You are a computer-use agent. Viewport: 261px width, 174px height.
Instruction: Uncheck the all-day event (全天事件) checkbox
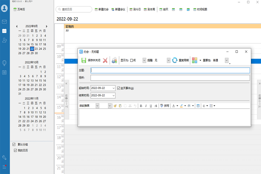click(119, 88)
